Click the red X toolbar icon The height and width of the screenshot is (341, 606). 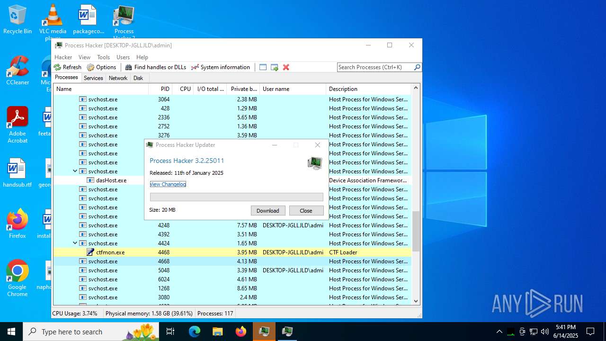(x=286, y=67)
